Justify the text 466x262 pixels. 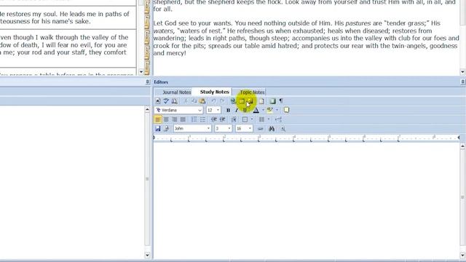click(x=183, y=119)
